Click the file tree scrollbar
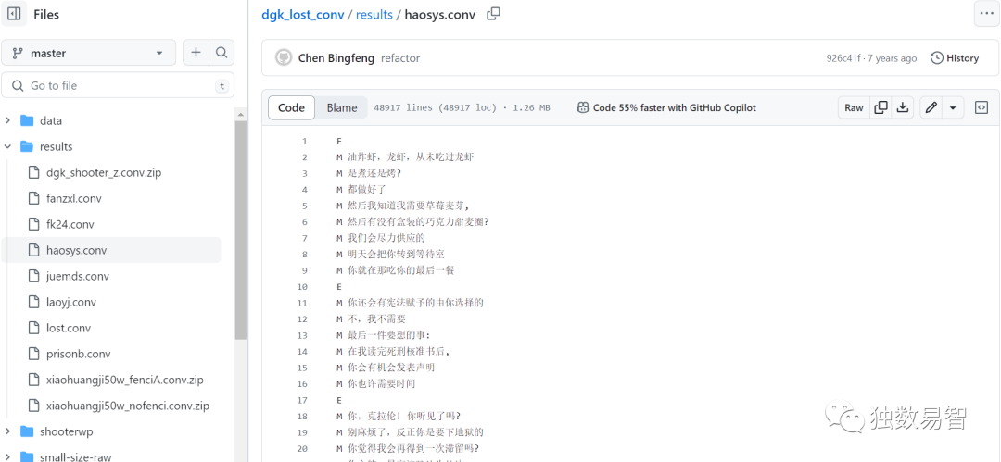This screenshot has width=1001, height=462. tap(241, 230)
